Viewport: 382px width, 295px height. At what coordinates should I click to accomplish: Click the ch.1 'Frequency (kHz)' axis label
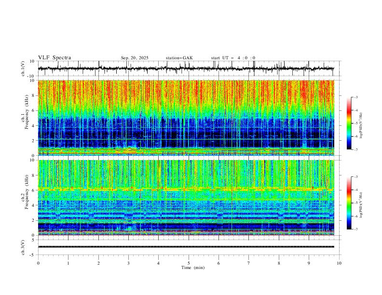click(x=27, y=112)
